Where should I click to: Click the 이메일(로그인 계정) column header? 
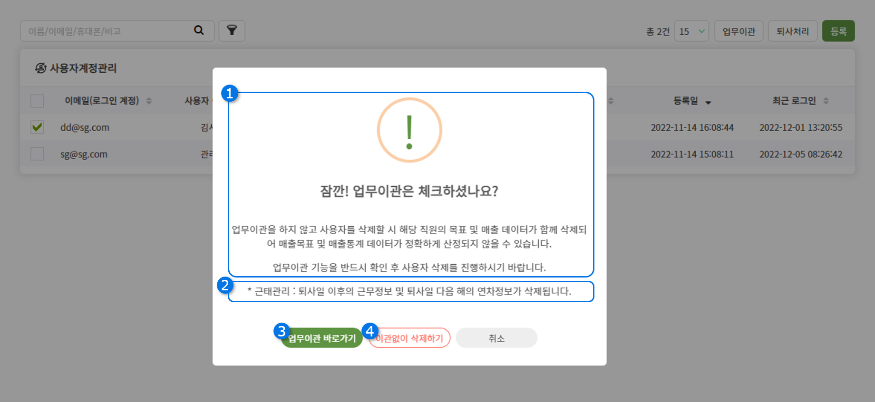click(x=102, y=101)
